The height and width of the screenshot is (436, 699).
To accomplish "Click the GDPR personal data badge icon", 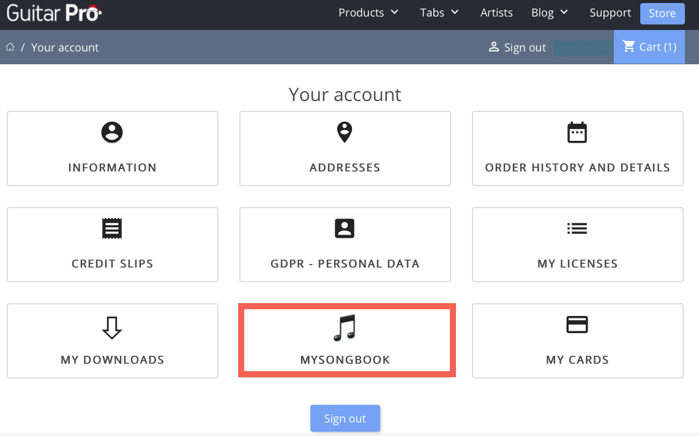I will [345, 228].
